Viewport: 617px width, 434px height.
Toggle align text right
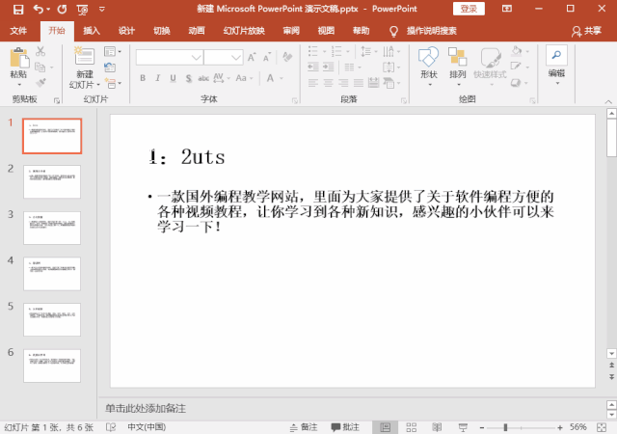(x=343, y=83)
